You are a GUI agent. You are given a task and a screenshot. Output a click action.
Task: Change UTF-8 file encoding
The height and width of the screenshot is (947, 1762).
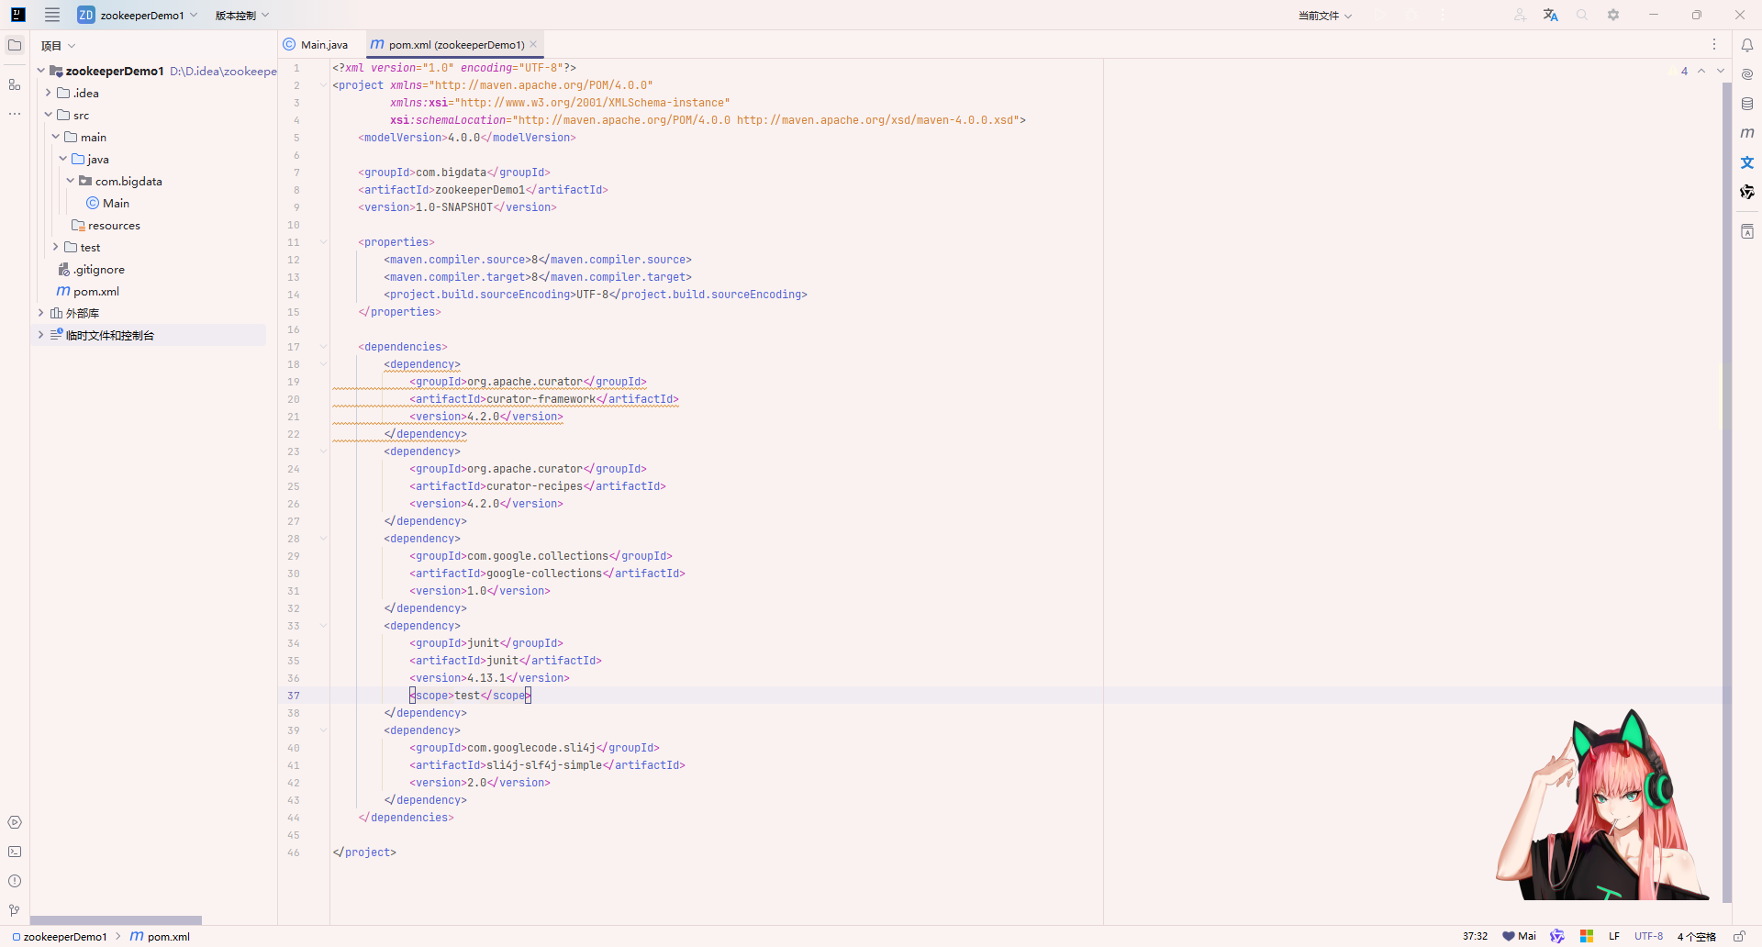coord(1648,936)
